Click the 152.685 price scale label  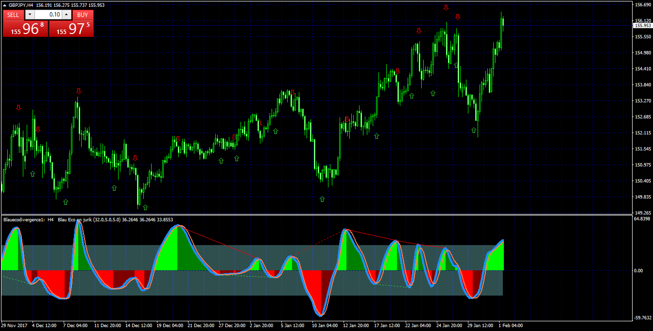click(642, 117)
